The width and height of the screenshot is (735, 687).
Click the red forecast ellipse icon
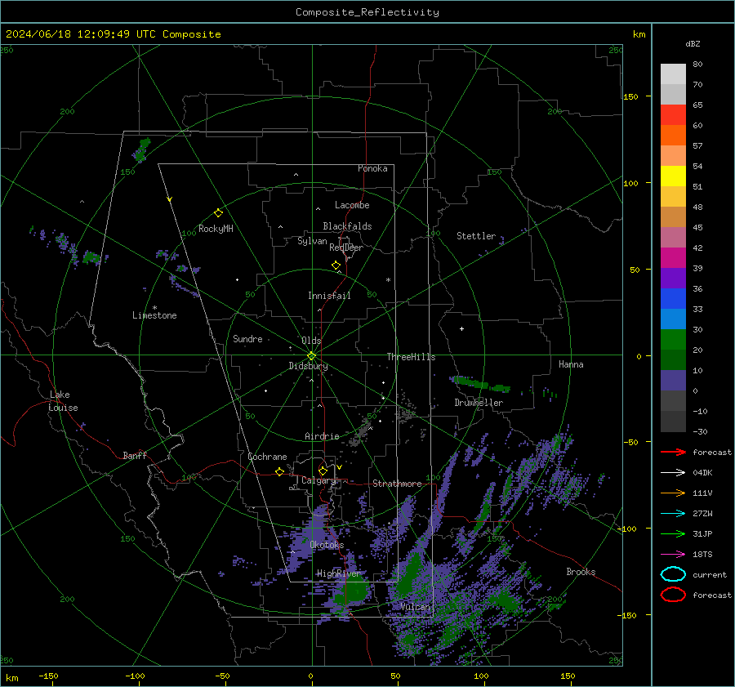(x=673, y=595)
